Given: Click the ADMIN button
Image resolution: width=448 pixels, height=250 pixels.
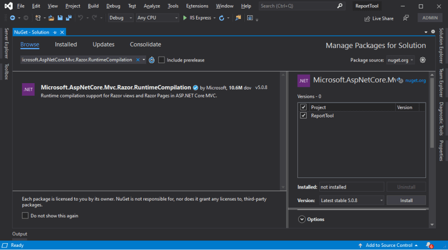Looking at the screenshot, I should (x=430, y=18).
